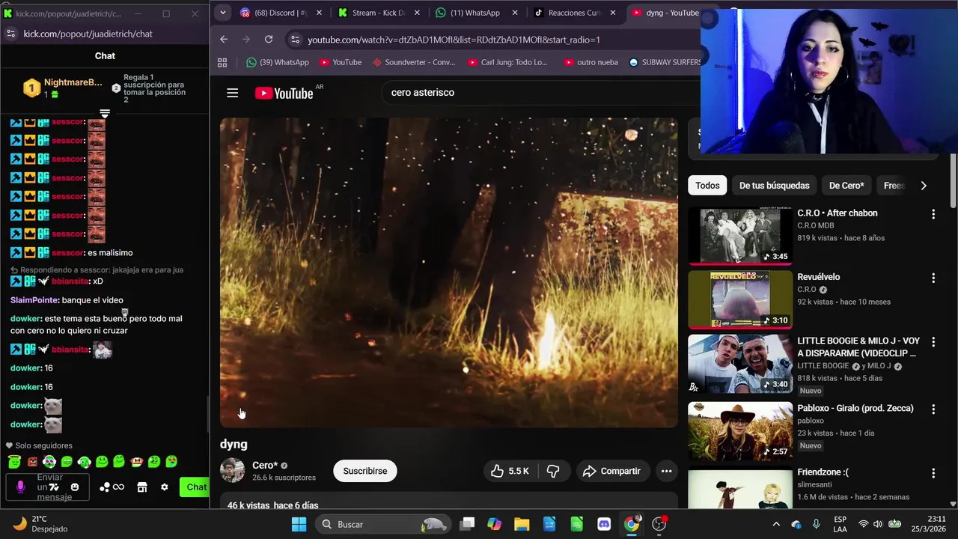The width and height of the screenshot is (958, 539).
Task: Pick the angry red emote
Action: pyautogui.click(x=32, y=462)
